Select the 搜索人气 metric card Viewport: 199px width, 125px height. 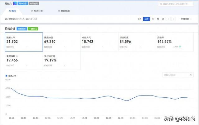[24, 41]
